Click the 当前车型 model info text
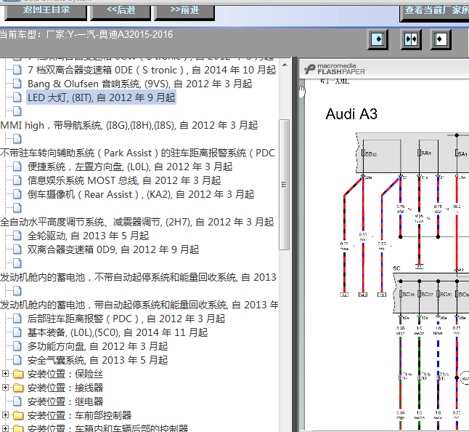 click(x=86, y=35)
